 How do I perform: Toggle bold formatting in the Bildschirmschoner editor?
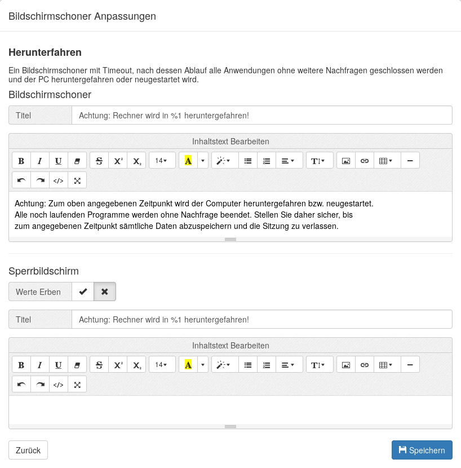[21, 160]
